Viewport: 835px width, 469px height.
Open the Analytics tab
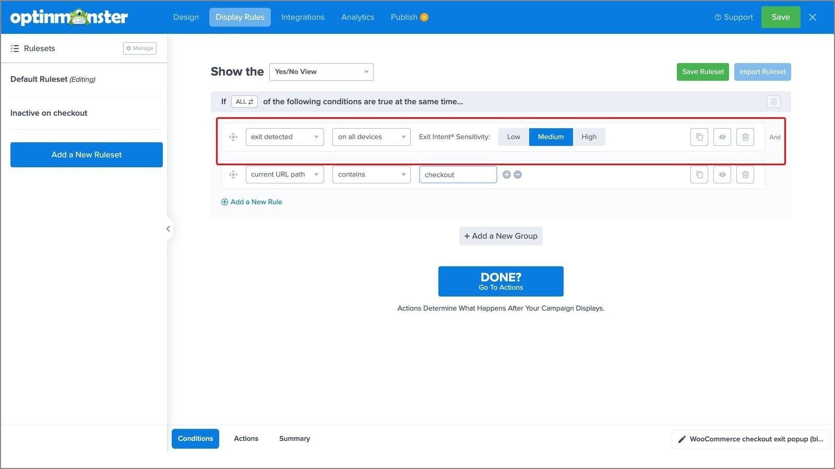point(357,17)
